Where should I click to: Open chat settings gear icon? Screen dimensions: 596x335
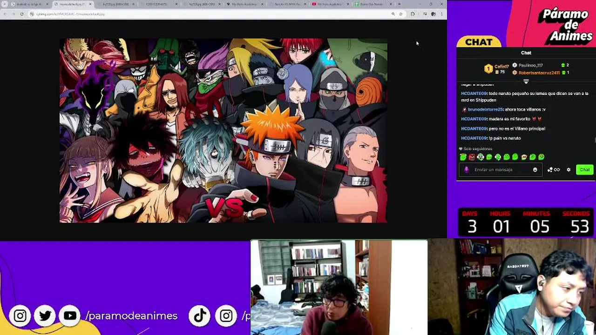click(x=569, y=170)
